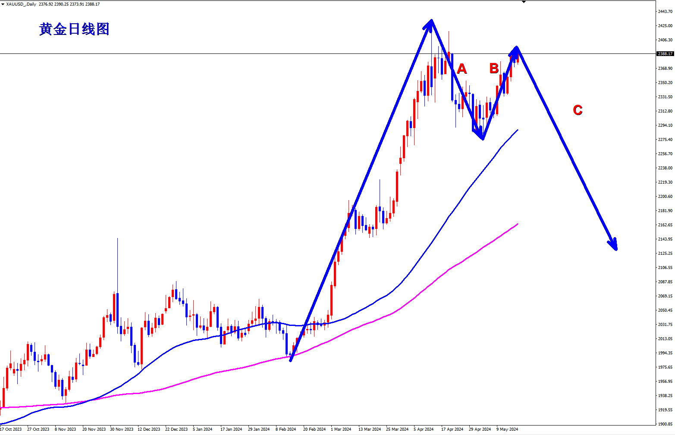The width and height of the screenshot is (675, 435).
Task: Select the 黄金日线图 title text label
Action: click(74, 29)
